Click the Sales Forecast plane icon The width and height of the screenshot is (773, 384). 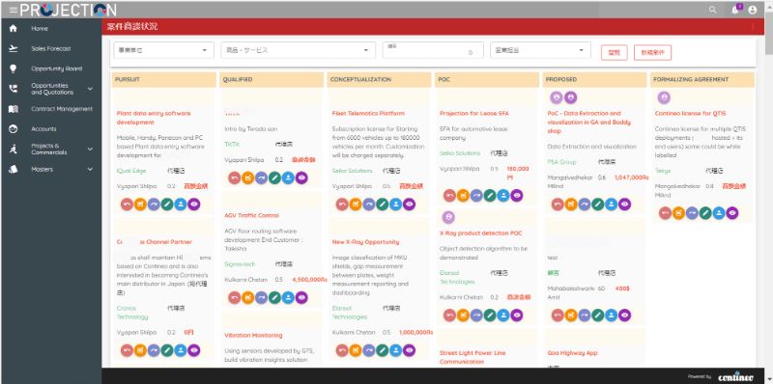point(14,49)
